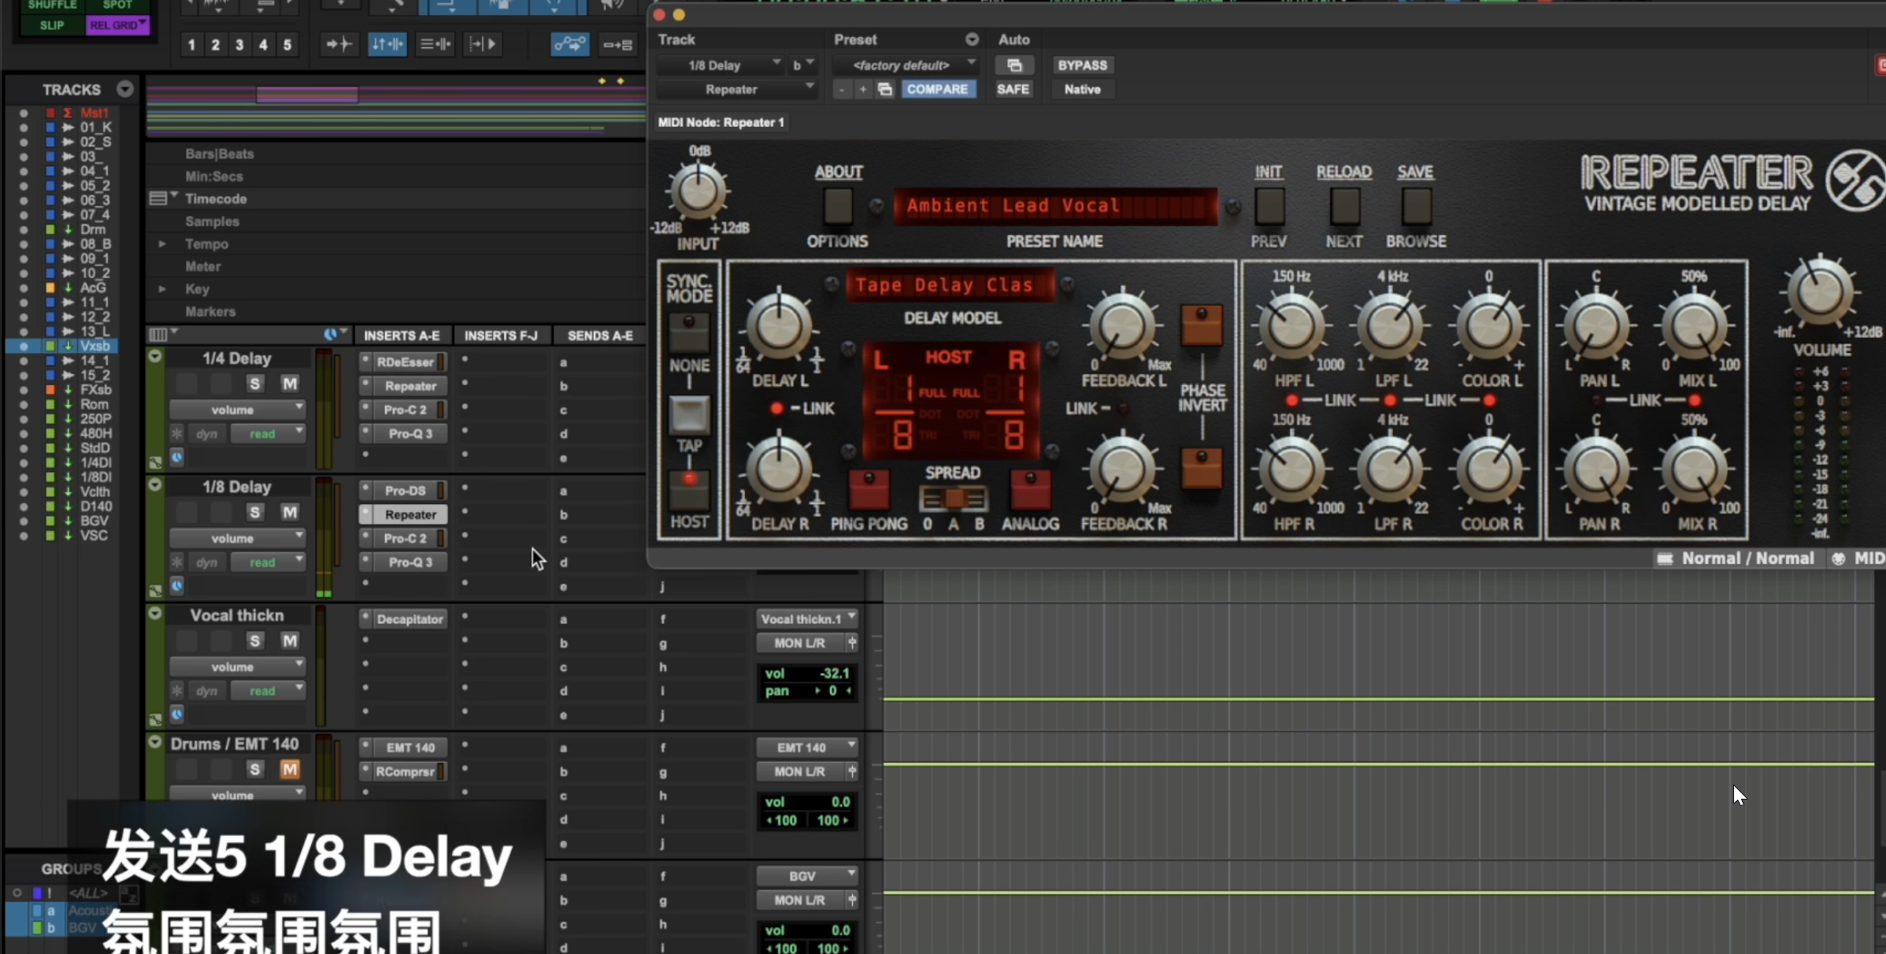Toggle the Delay L/R LINK indicator

(x=777, y=408)
